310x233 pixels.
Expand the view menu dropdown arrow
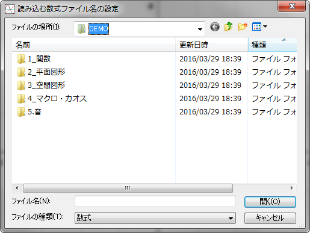point(265,26)
